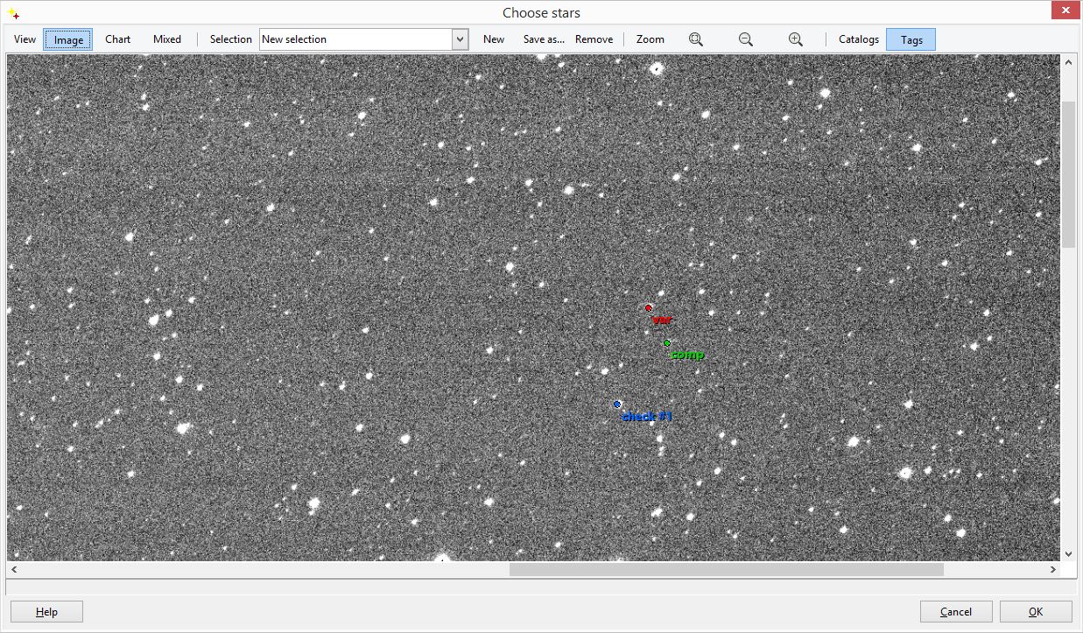Switch to Chart view mode
The height and width of the screenshot is (633, 1083).
(x=117, y=39)
